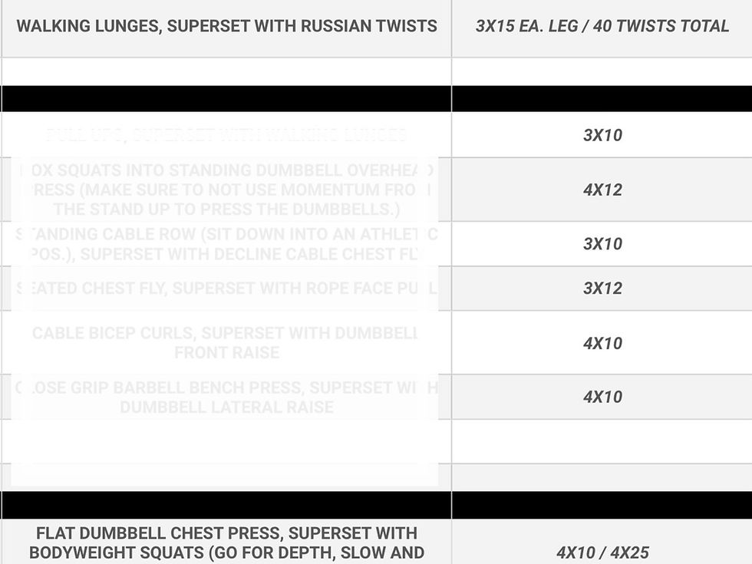The width and height of the screenshot is (752, 564).
Task: Click the Cable Bicep Curls exercise cell
Action: pos(226,342)
